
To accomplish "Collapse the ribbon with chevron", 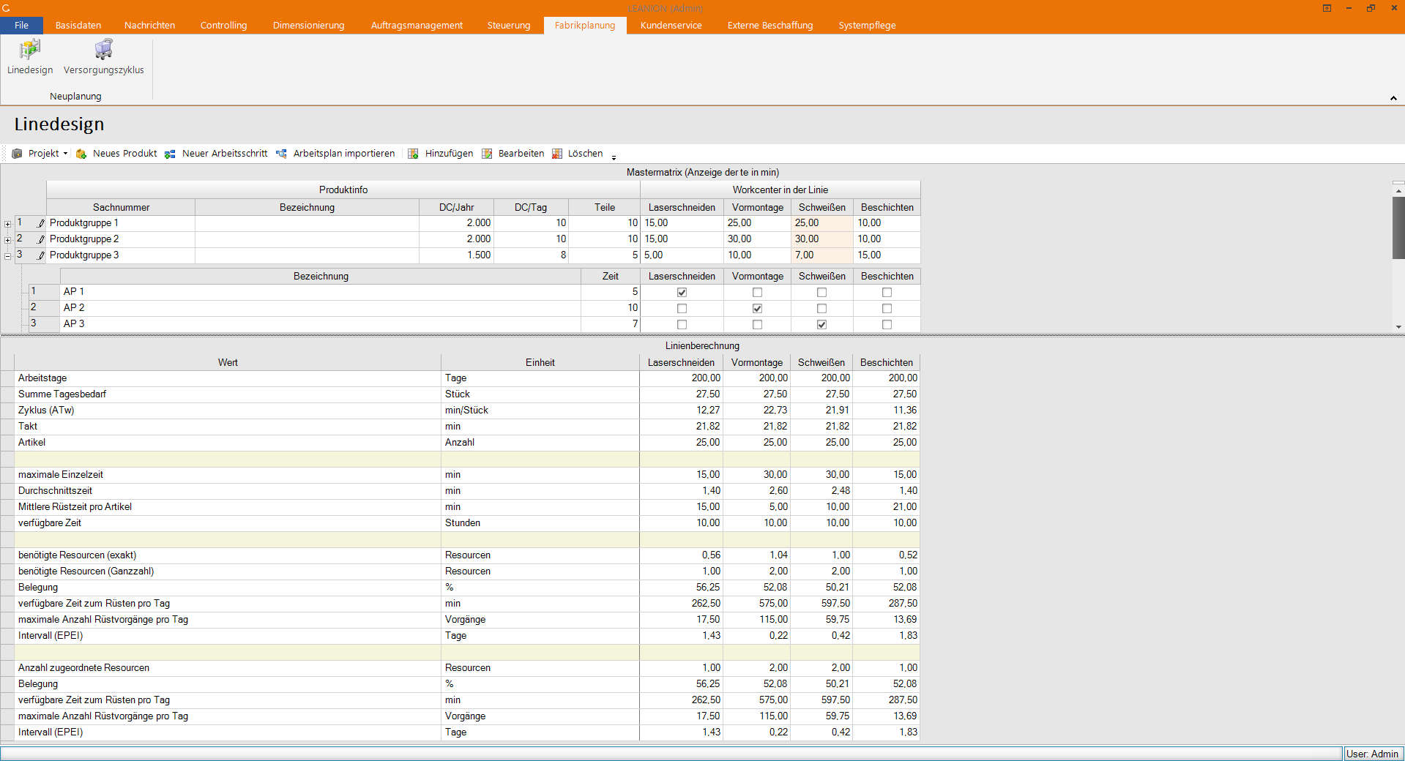I will tap(1393, 98).
